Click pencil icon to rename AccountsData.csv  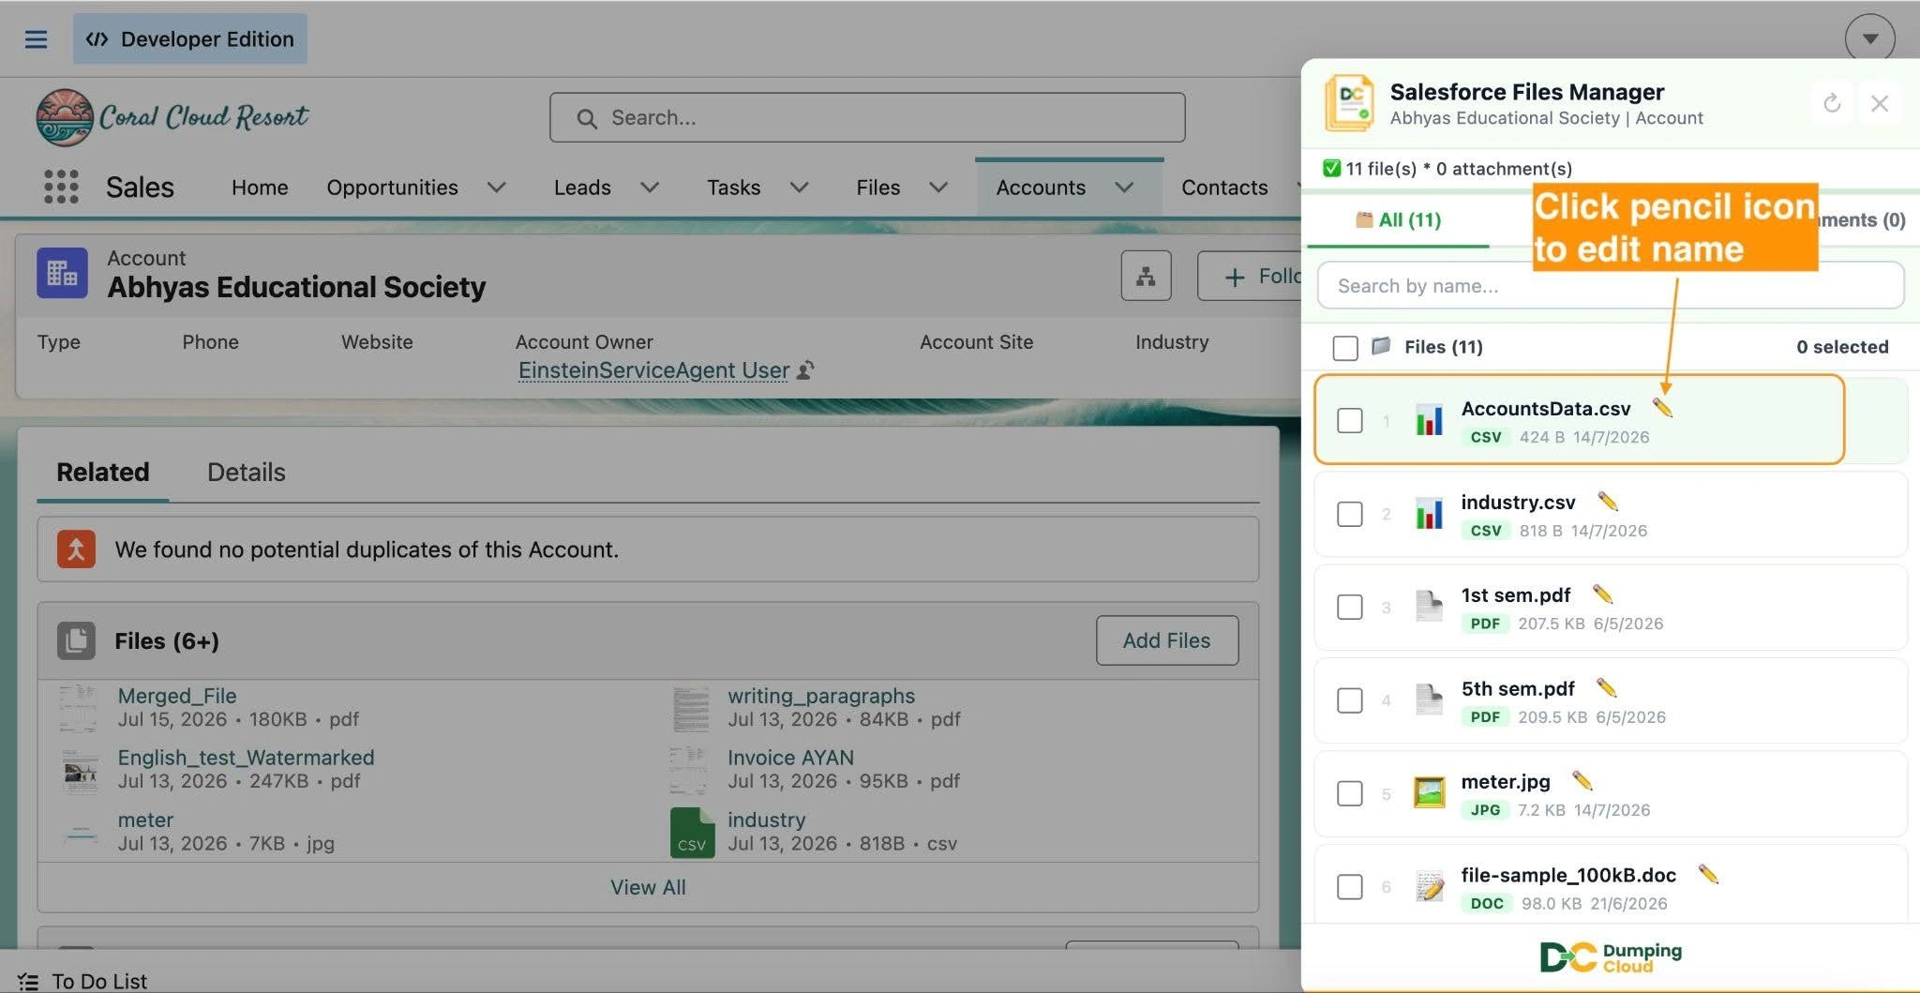click(1662, 407)
